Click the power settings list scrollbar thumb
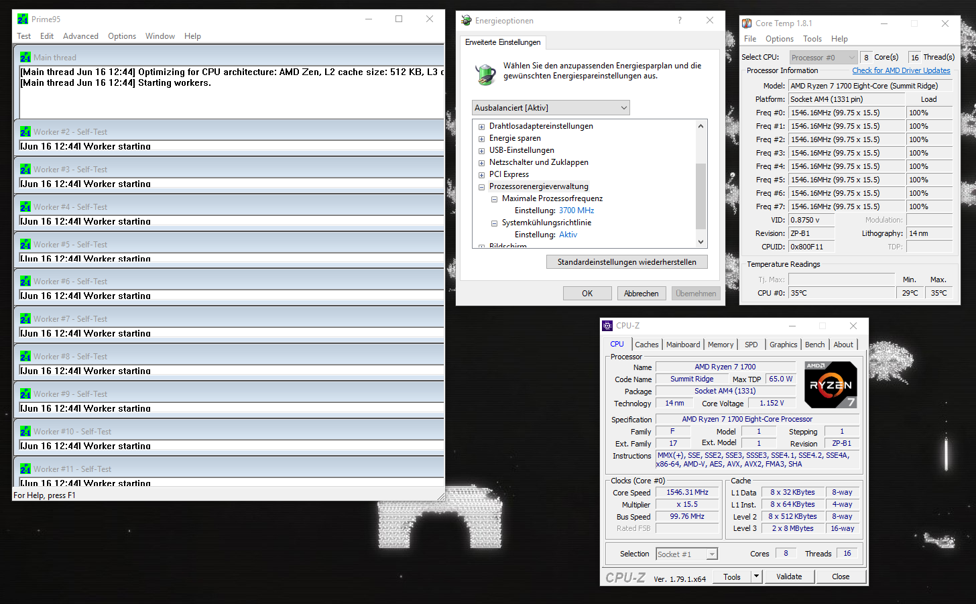 (x=701, y=196)
